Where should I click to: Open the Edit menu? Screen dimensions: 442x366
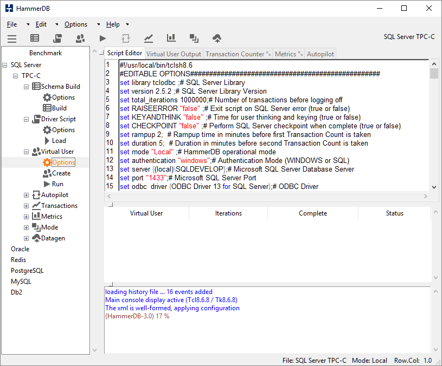[x=41, y=24]
